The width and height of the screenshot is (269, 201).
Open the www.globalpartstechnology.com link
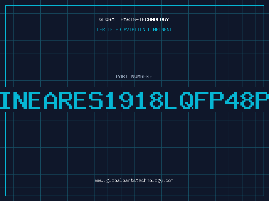pos(134,181)
